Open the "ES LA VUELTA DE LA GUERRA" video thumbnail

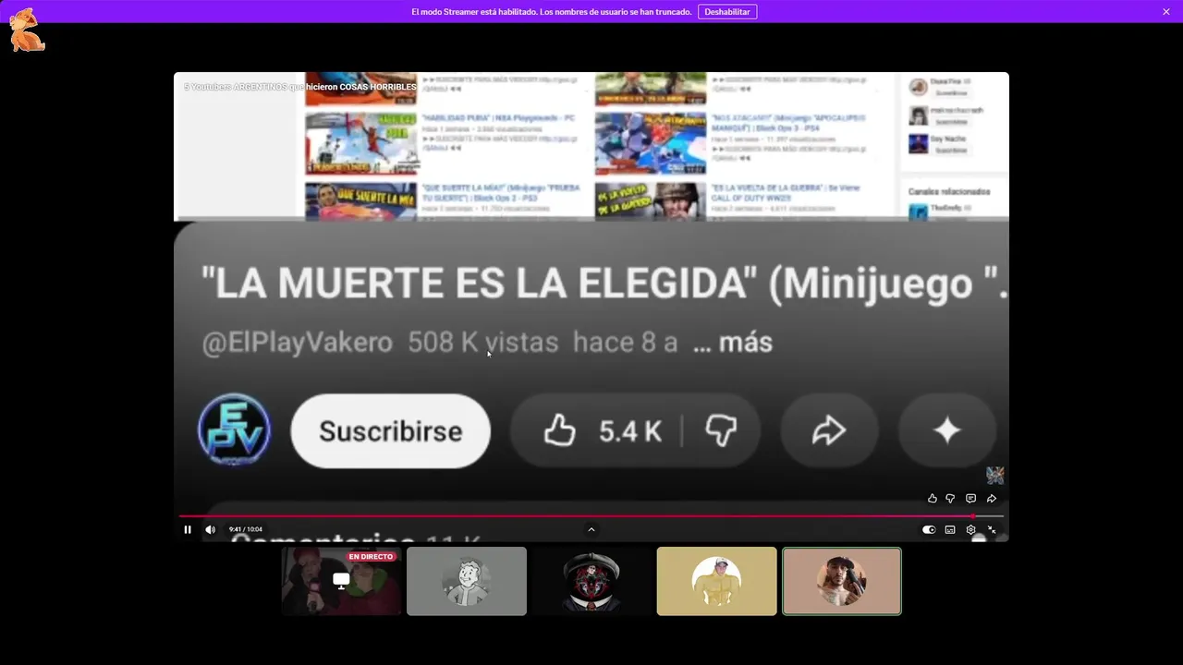[650, 201]
